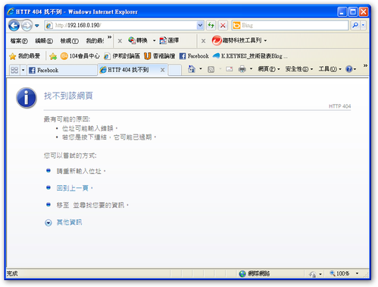Click the Print printer icon
This screenshot has height=287, width=378.
(x=242, y=69)
